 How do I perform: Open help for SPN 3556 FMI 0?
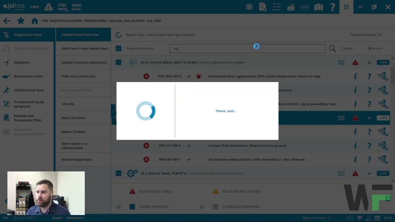[x=369, y=76]
